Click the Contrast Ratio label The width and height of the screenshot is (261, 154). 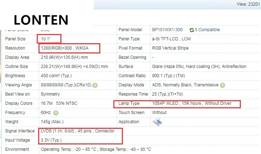point(132,76)
